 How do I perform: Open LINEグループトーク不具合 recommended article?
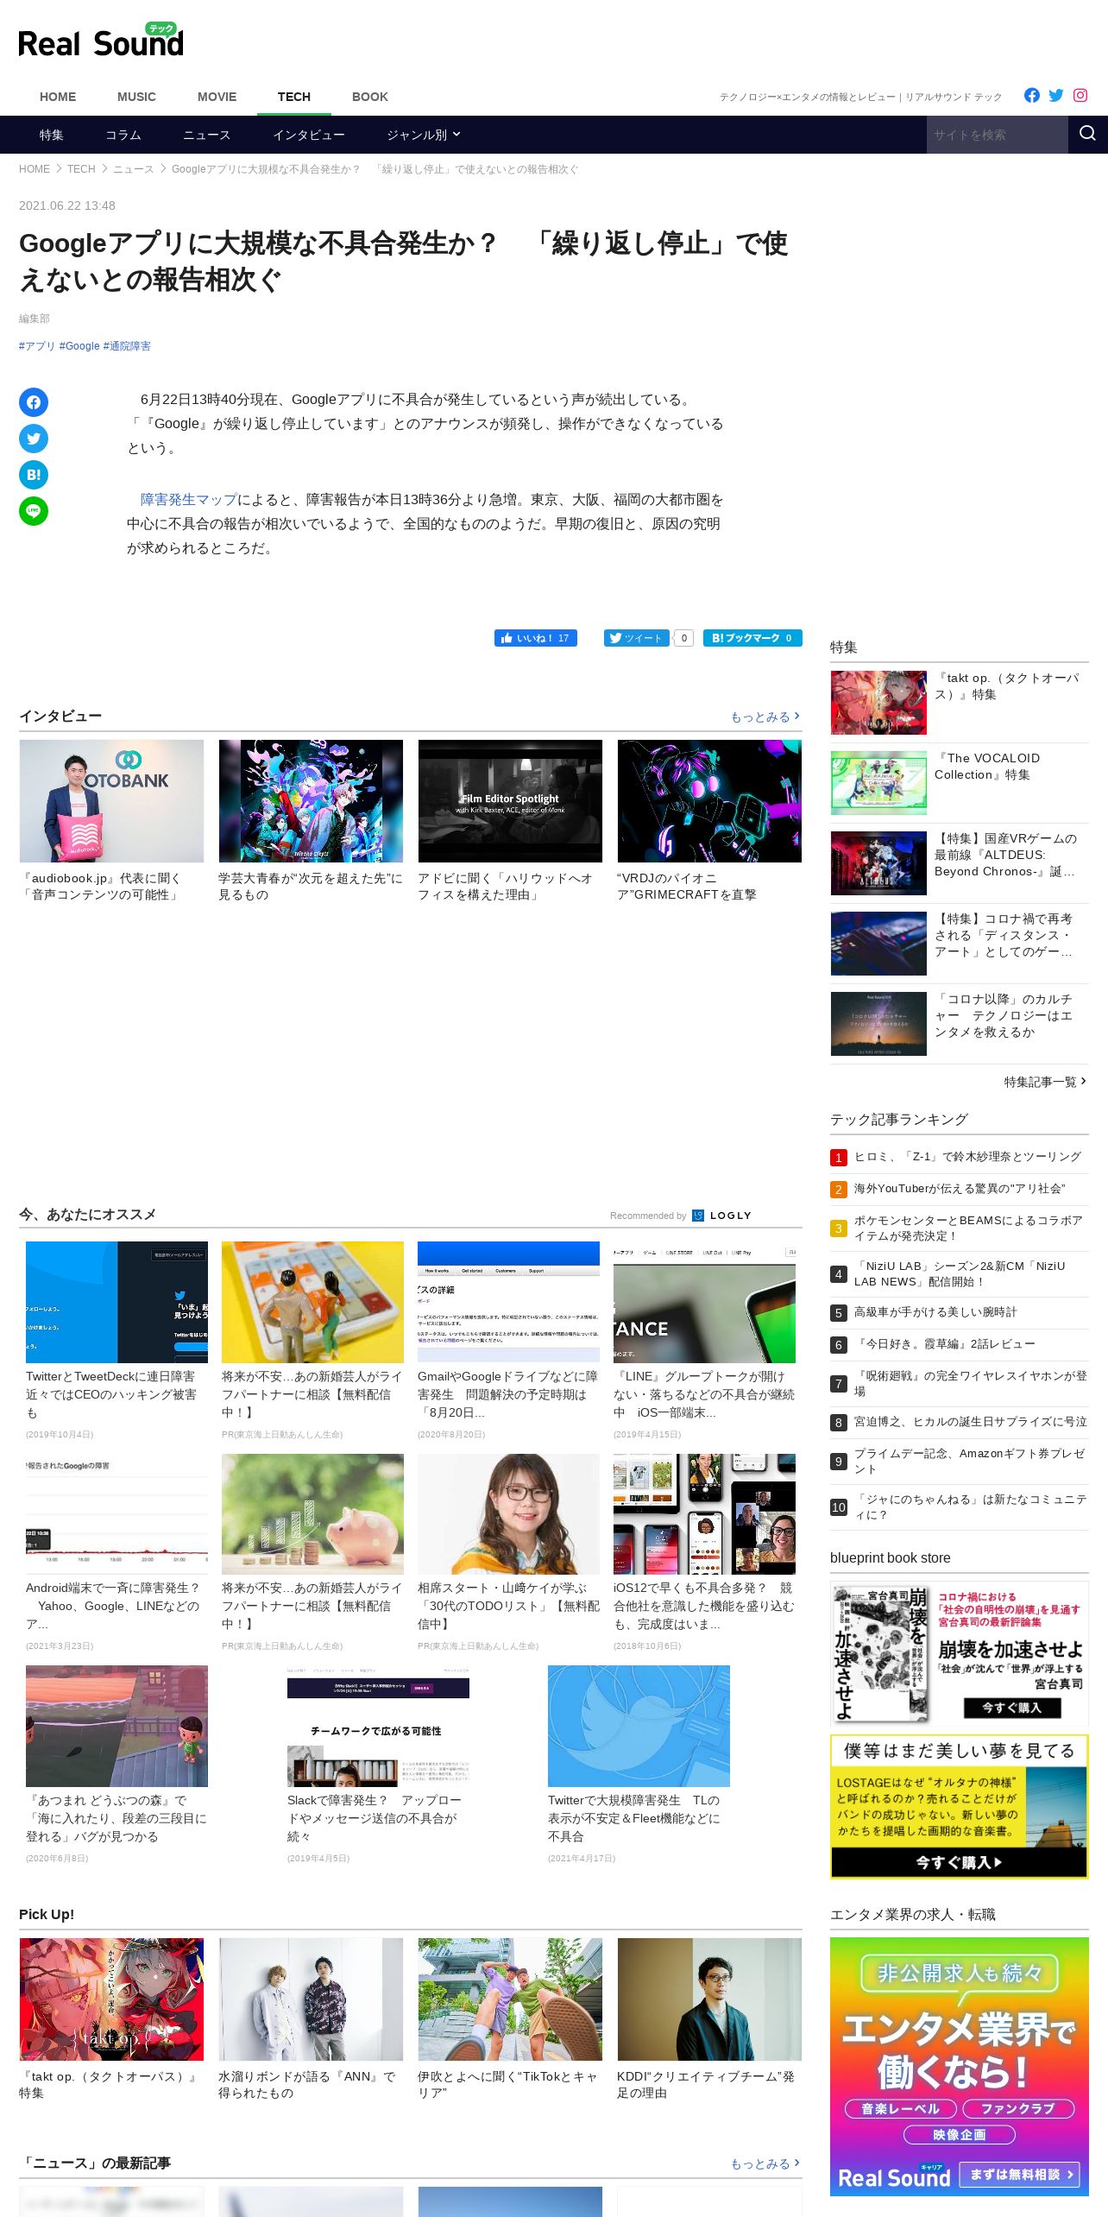(704, 1340)
